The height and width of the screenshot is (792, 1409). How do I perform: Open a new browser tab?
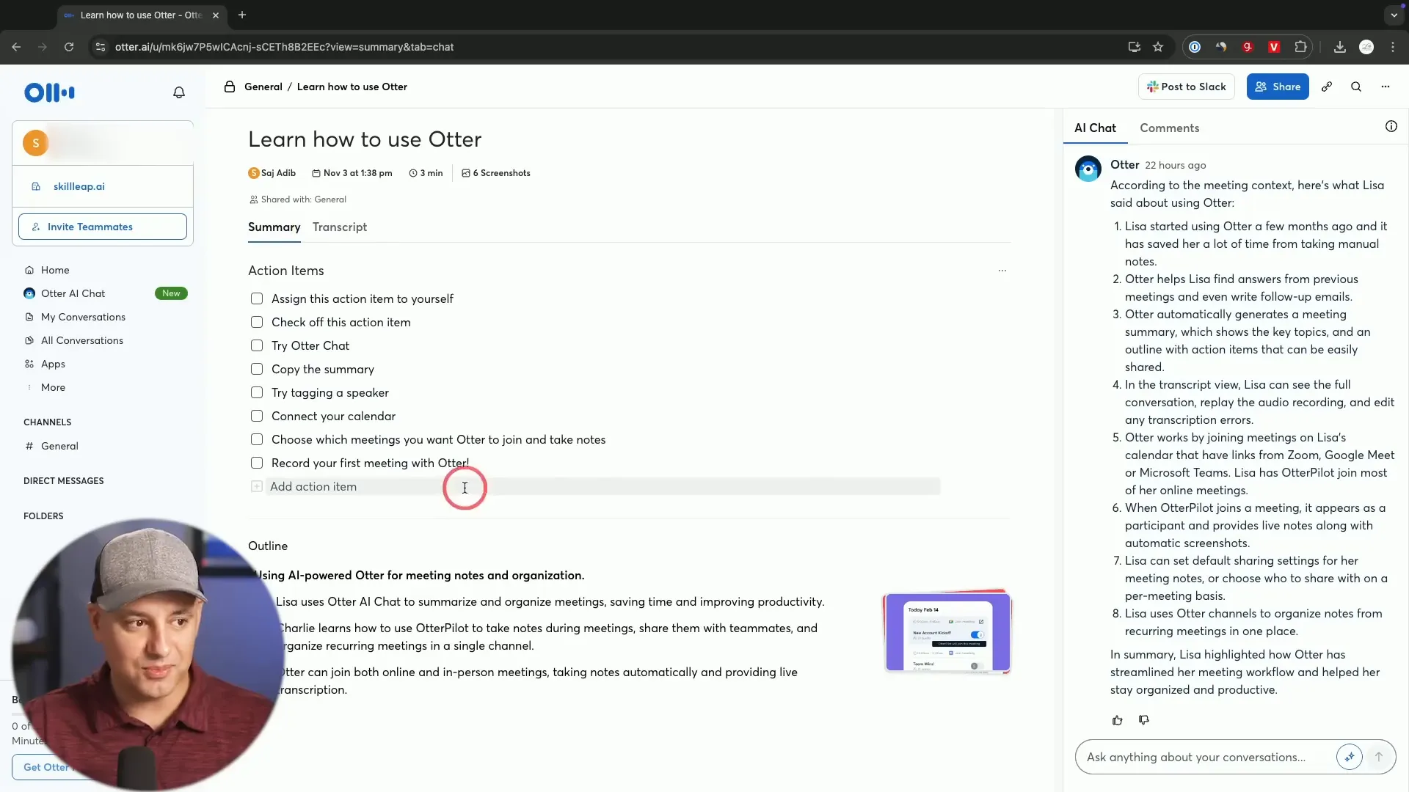pos(242,15)
